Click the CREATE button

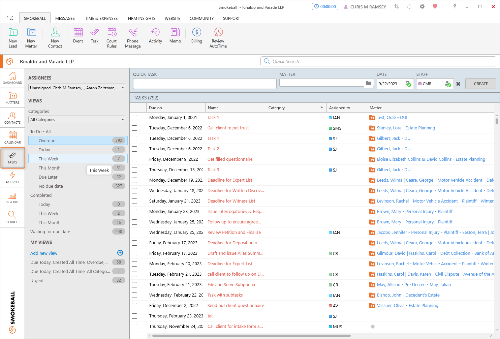[x=481, y=84]
